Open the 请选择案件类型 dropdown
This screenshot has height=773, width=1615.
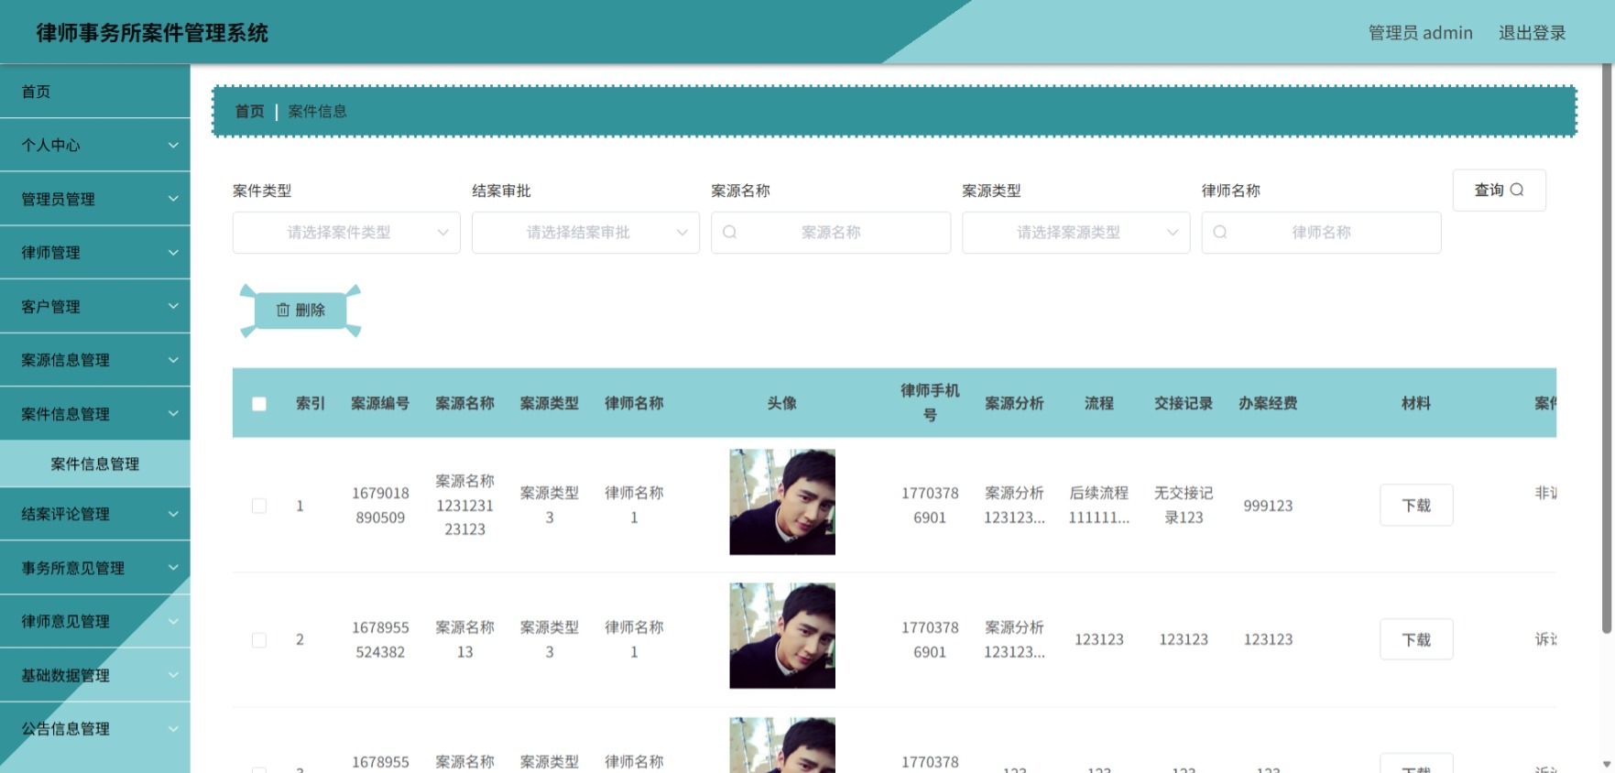pyautogui.click(x=346, y=233)
